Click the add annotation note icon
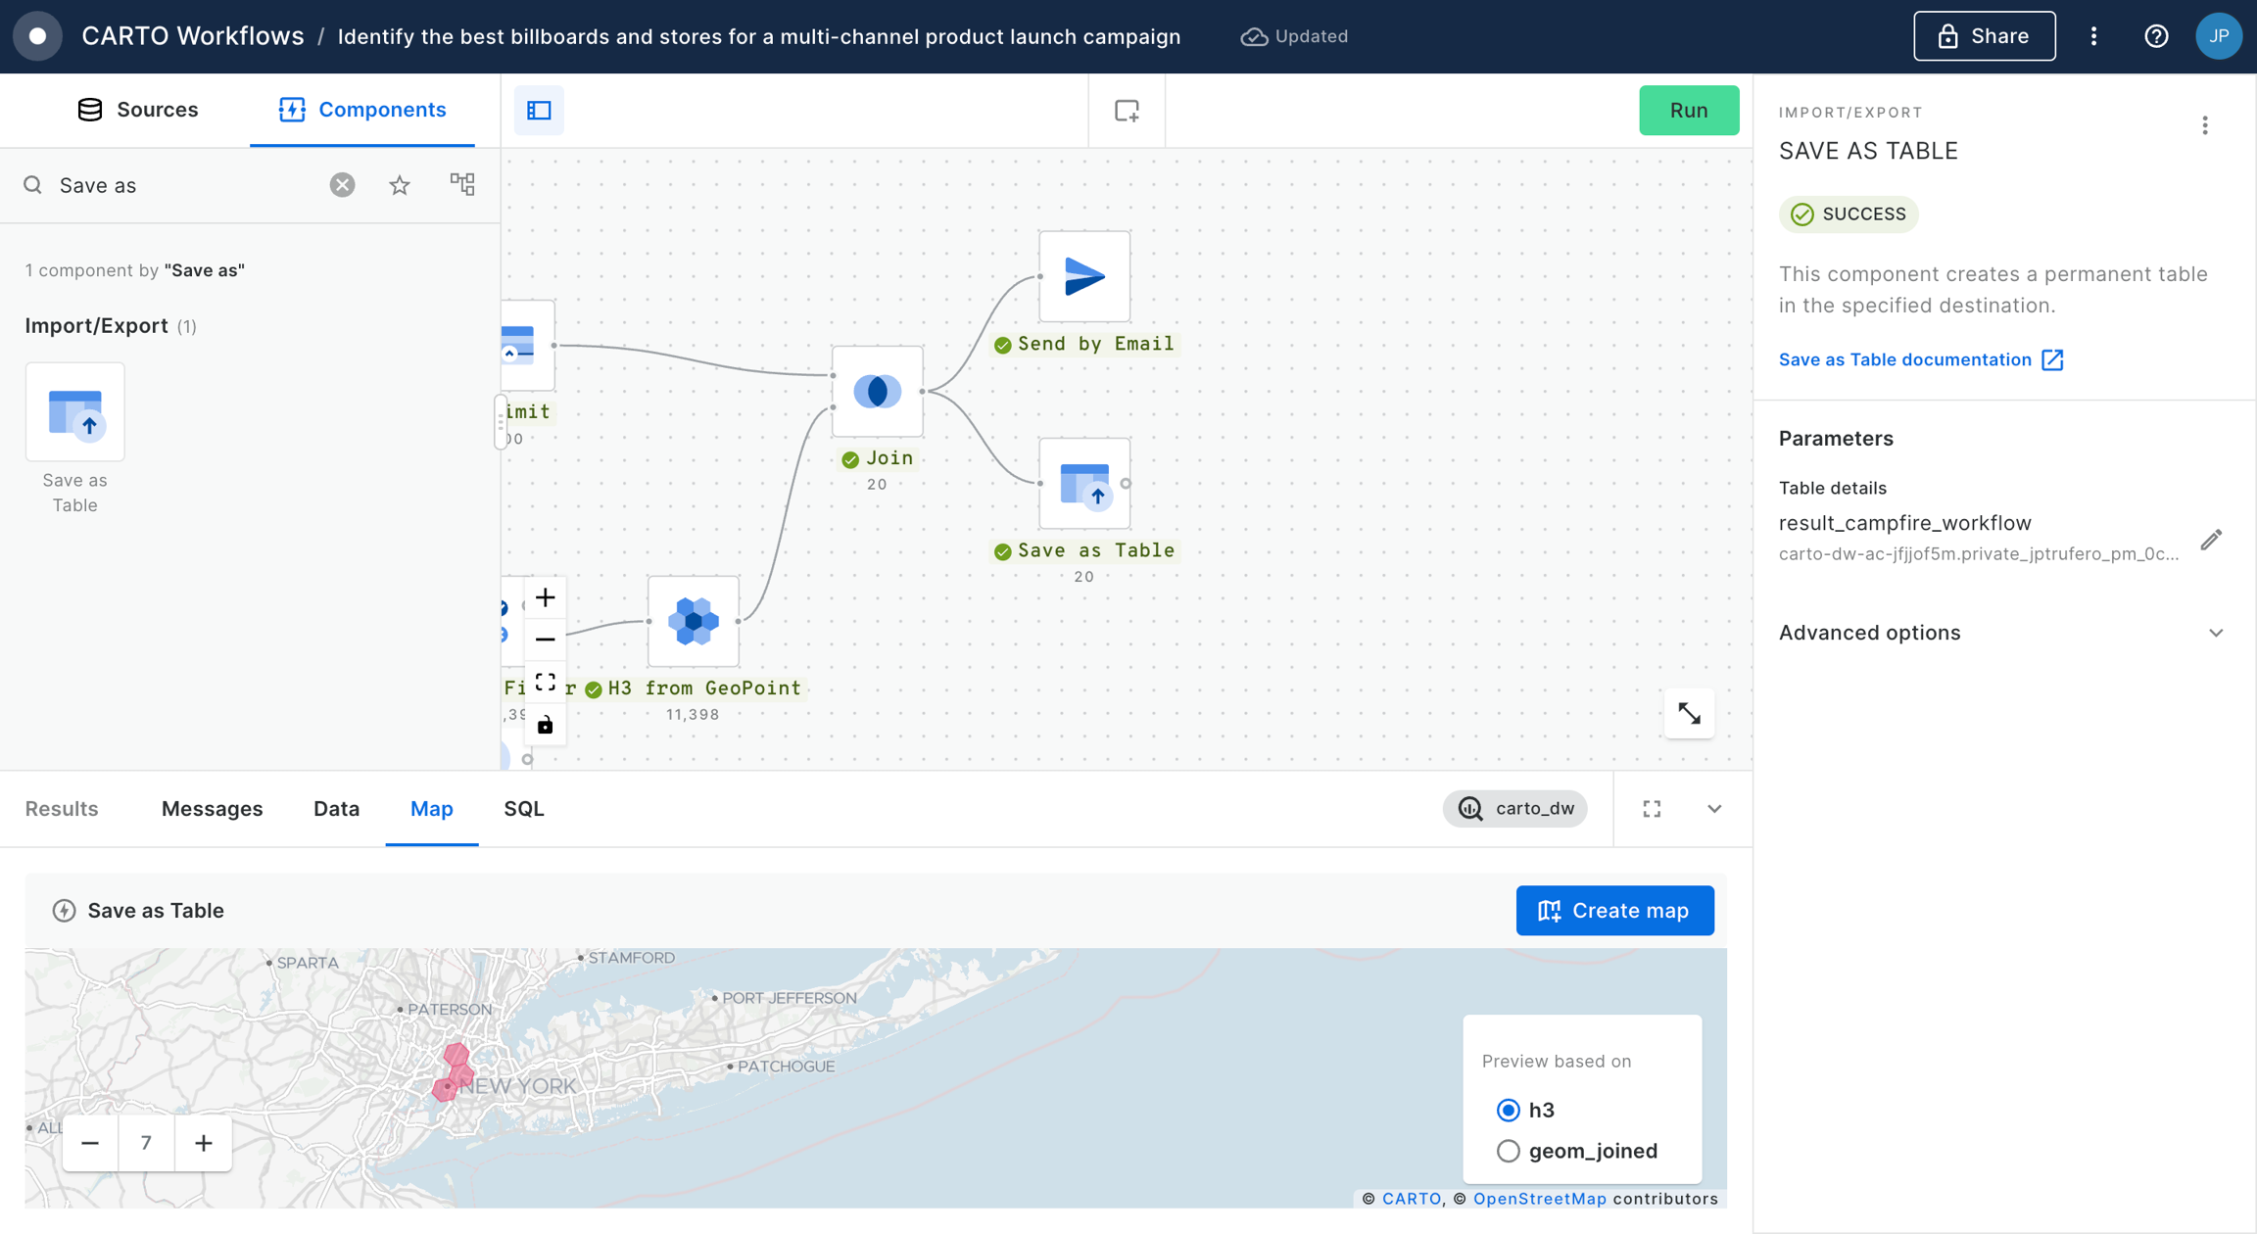2257x1234 pixels. 1127,110
